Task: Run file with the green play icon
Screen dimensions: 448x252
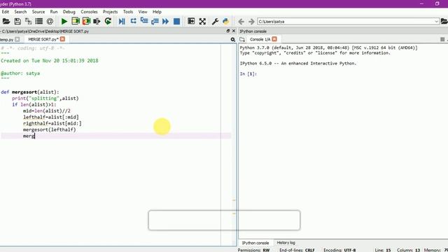Action: coord(64,22)
